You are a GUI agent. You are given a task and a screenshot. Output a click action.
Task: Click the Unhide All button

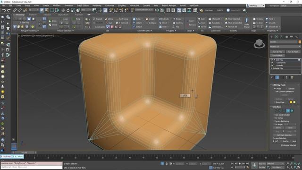pos(231,26)
